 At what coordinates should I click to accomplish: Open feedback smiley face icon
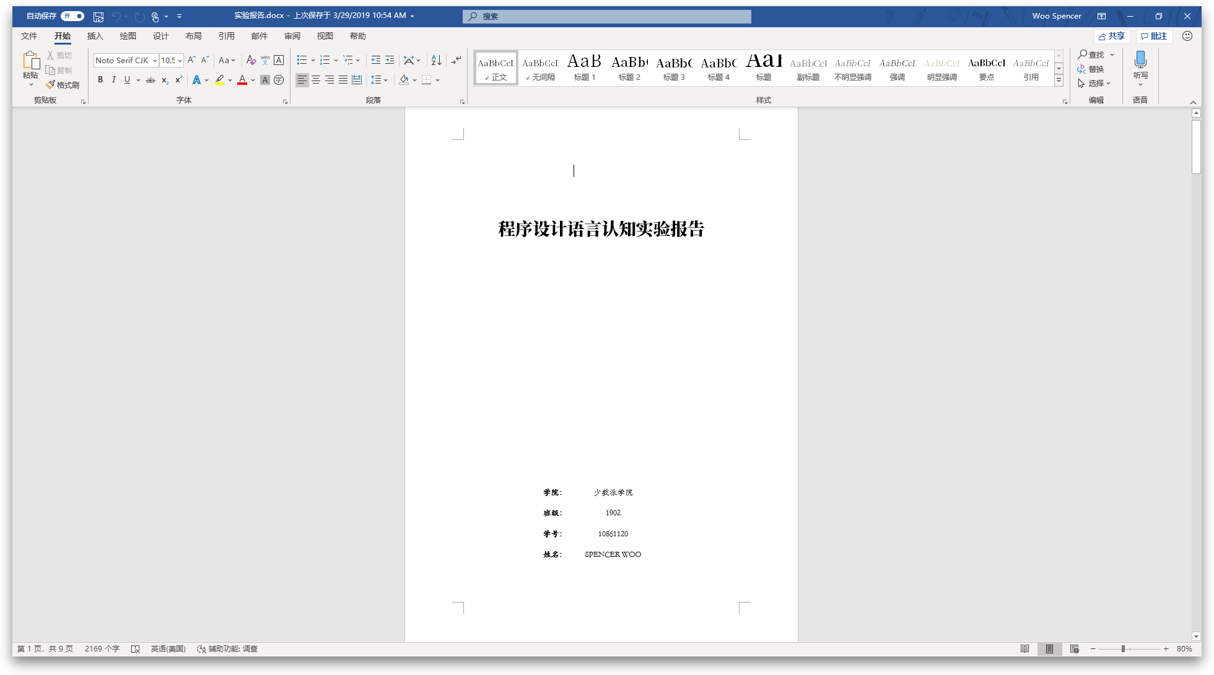pyautogui.click(x=1187, y=36)
